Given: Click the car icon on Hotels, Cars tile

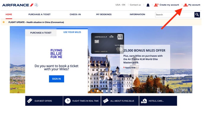Looking at the screenshot, I should pyautogui.click(x=144, y=101).
